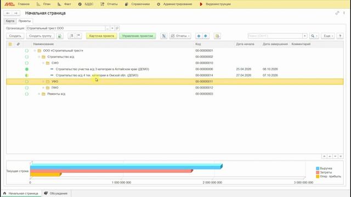This screenshot has height=197, width=351.
Task: Click the Дата завершения column header
Action: (275, 44)
